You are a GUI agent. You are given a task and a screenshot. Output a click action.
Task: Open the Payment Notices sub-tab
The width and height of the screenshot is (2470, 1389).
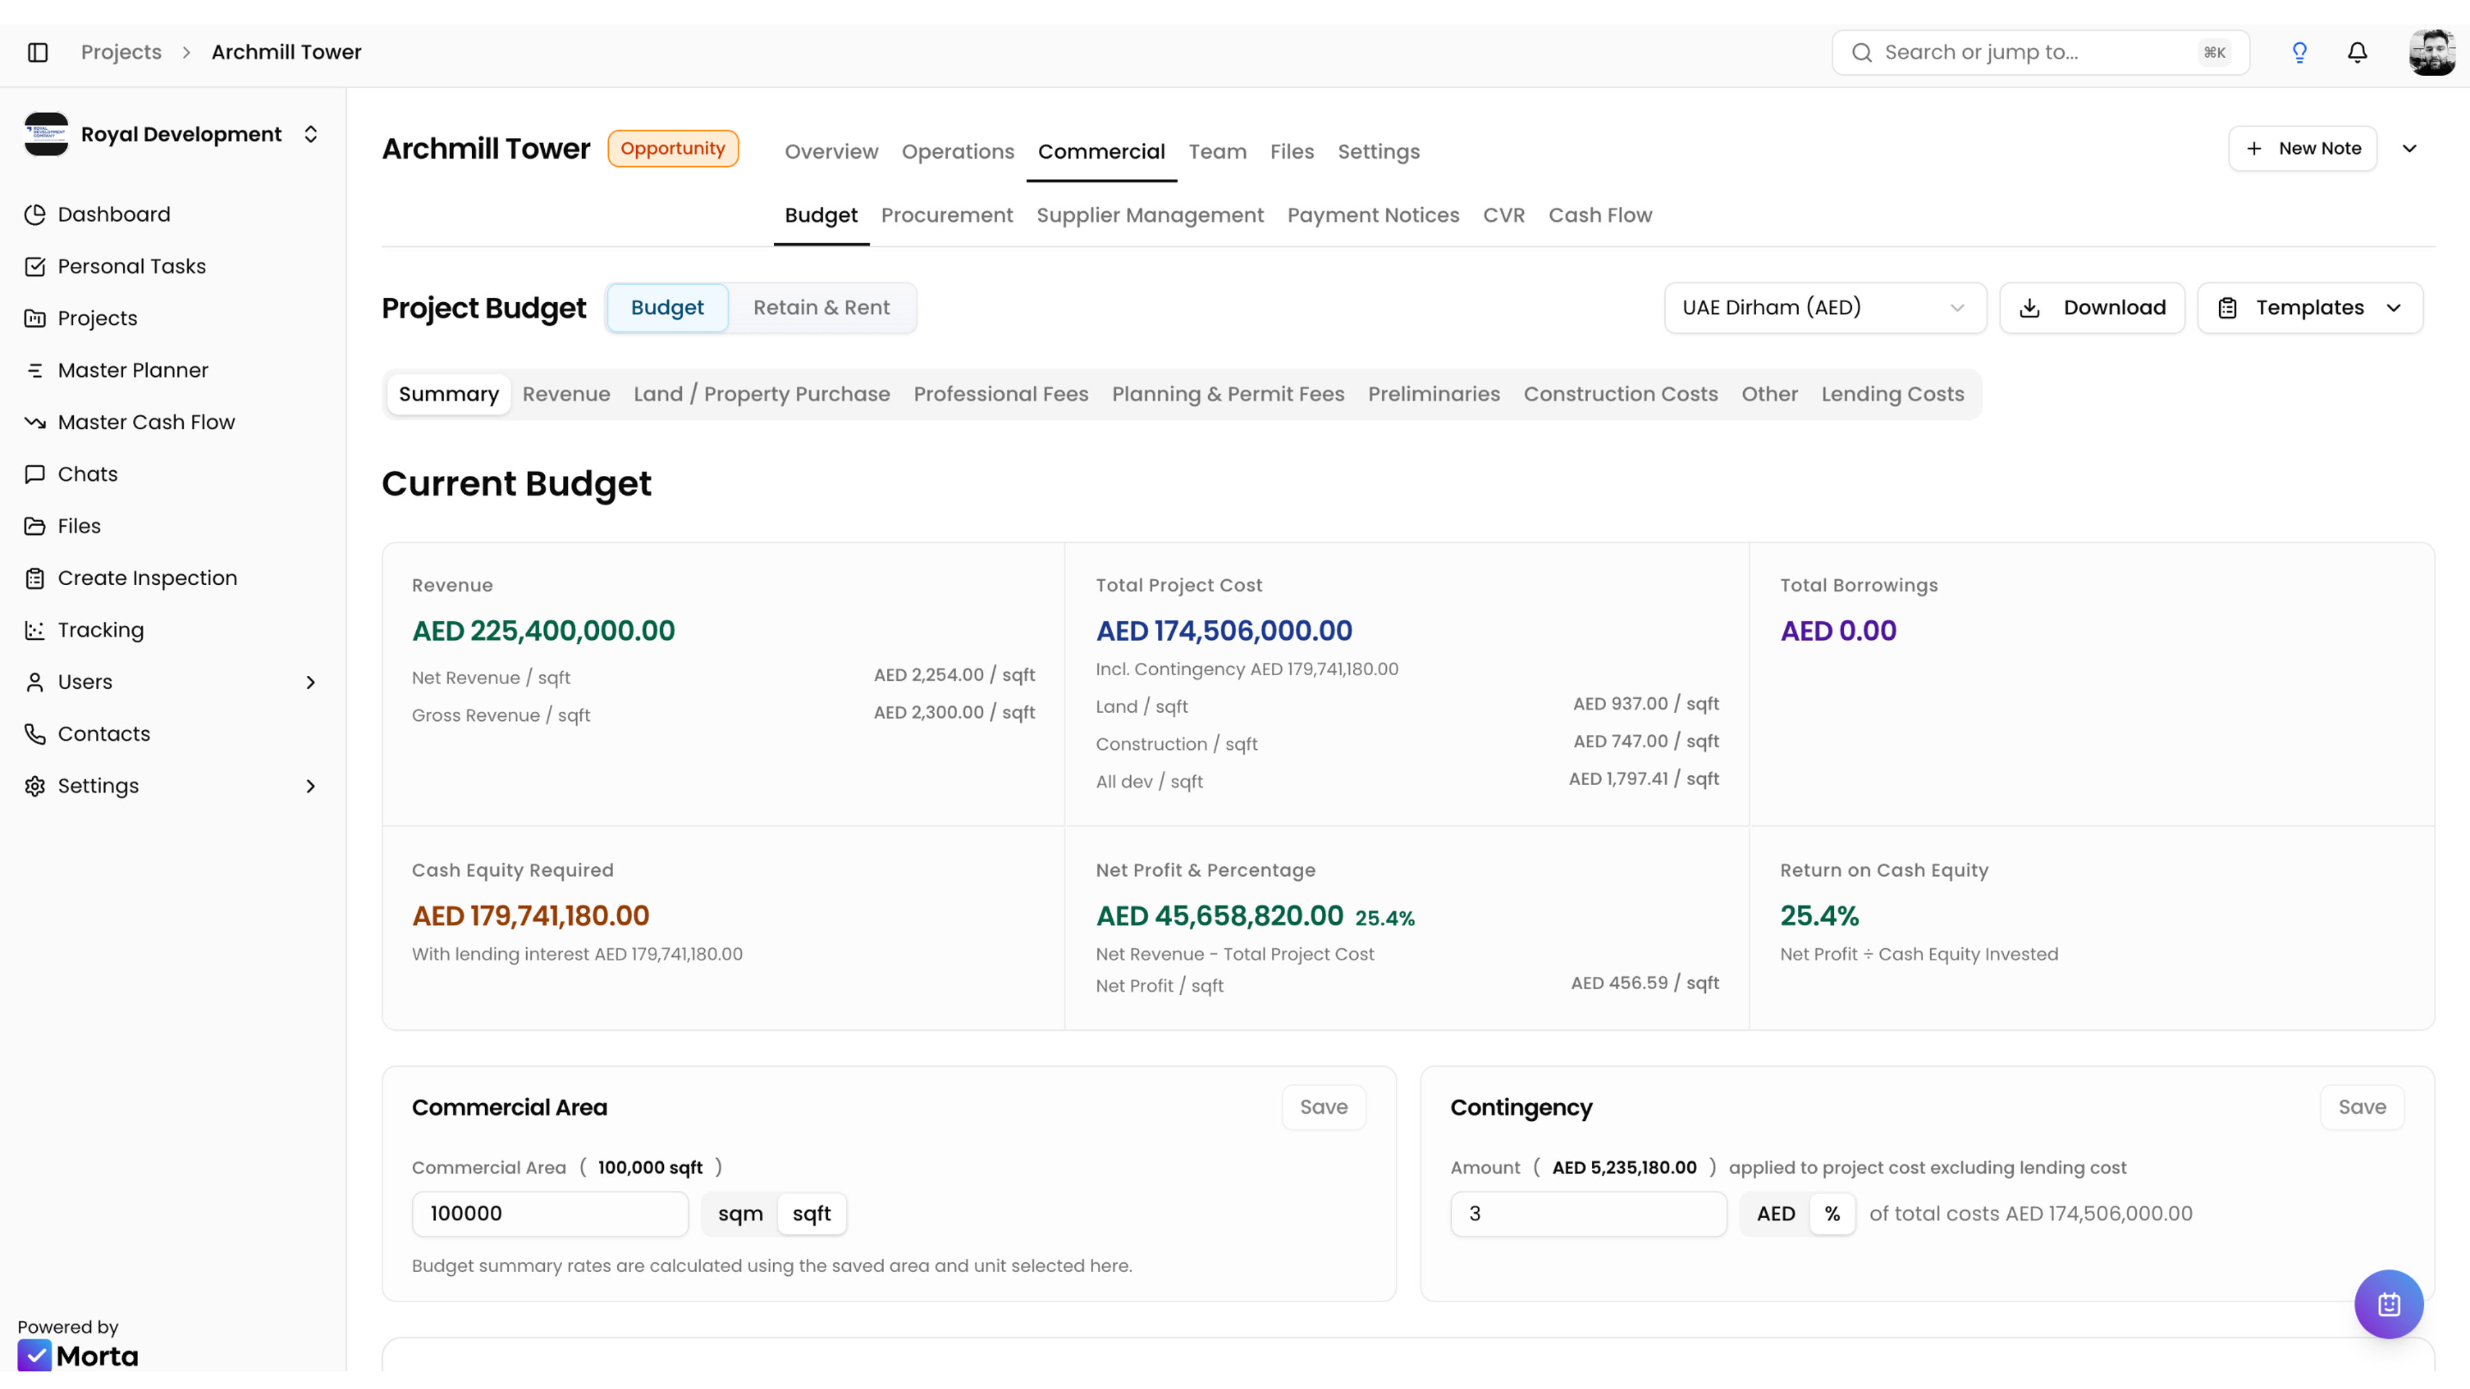tap(1372, 215)
